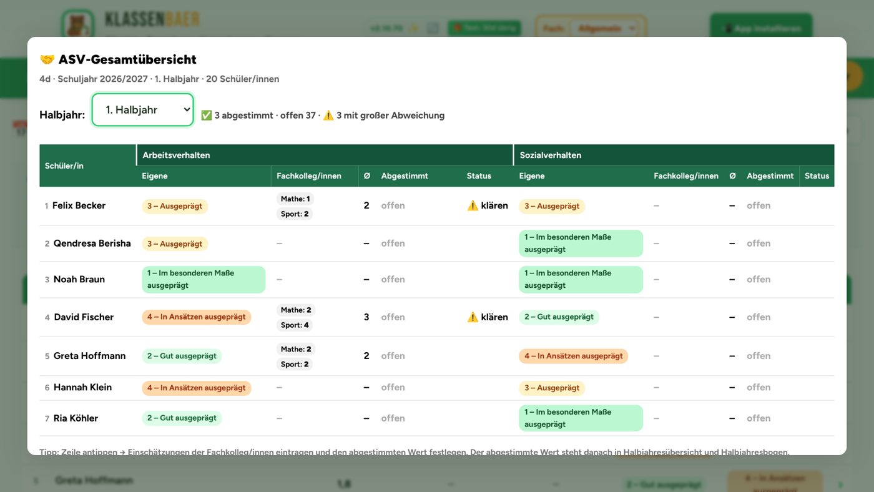Click Hannah Klein's '4 – In Ansätzen ausgeprägt' badge
874x492 pixels.
click(x=197, y=388)
